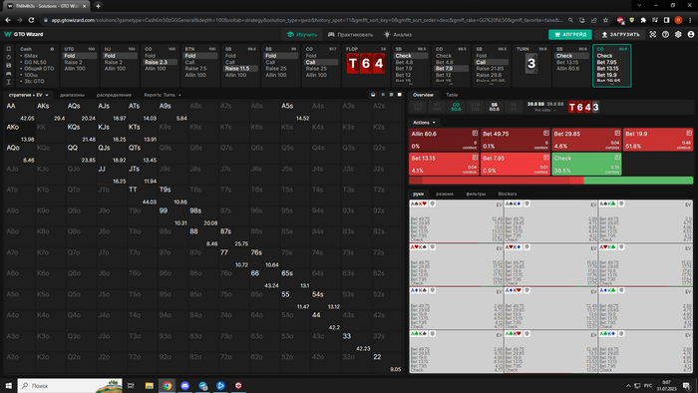This screenshot has height=393, width=698.
Task: Click the Windows search box Поиск
Action: pos(71,385)
